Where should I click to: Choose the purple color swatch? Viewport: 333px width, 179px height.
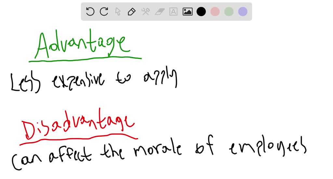pyautogui.click(x=243, y=11)
